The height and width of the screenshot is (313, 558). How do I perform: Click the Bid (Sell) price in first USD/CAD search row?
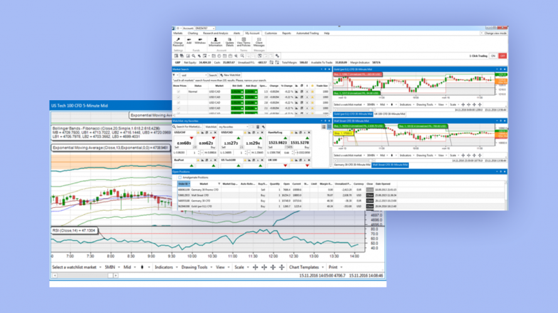pos(237,91)
